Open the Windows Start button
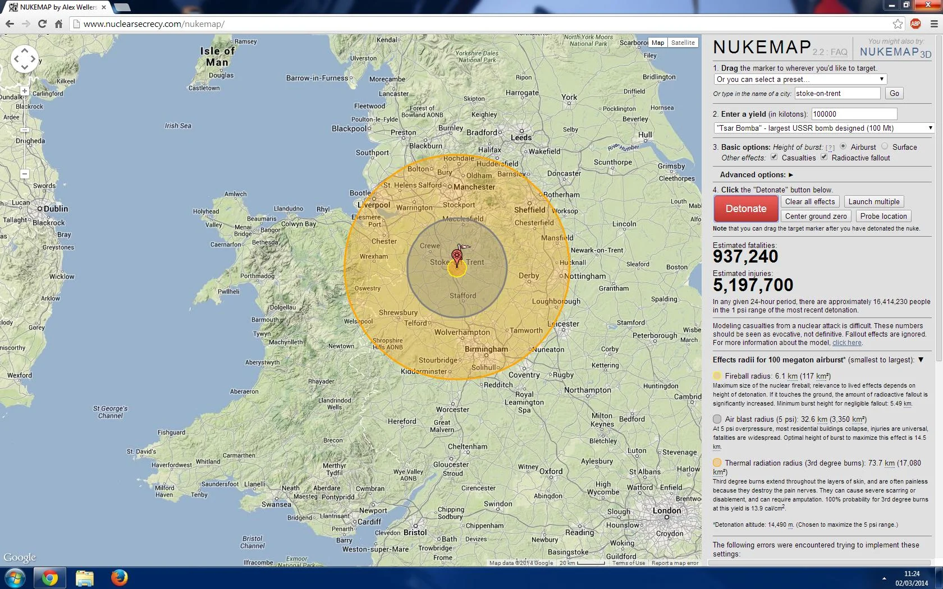This screenshot has height=589, width=943. (15, 578)
